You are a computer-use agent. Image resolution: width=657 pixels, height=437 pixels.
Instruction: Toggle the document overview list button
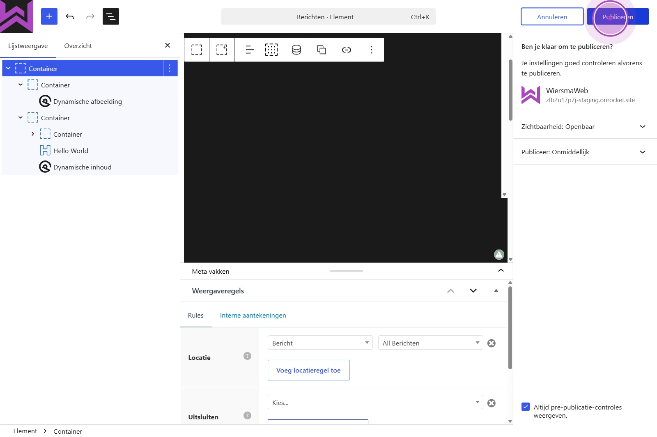[x=111, y=16]
